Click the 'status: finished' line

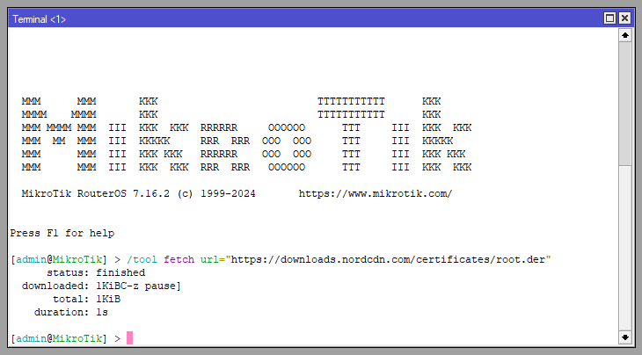pos(96,272)
